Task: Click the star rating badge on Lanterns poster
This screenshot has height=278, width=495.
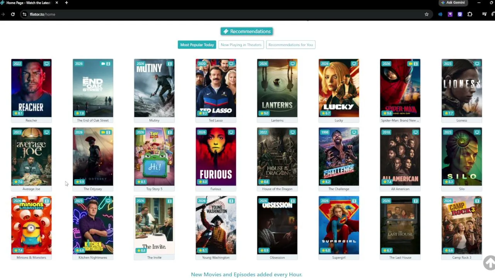Action: pyautogui.click(x=264, y=113)
